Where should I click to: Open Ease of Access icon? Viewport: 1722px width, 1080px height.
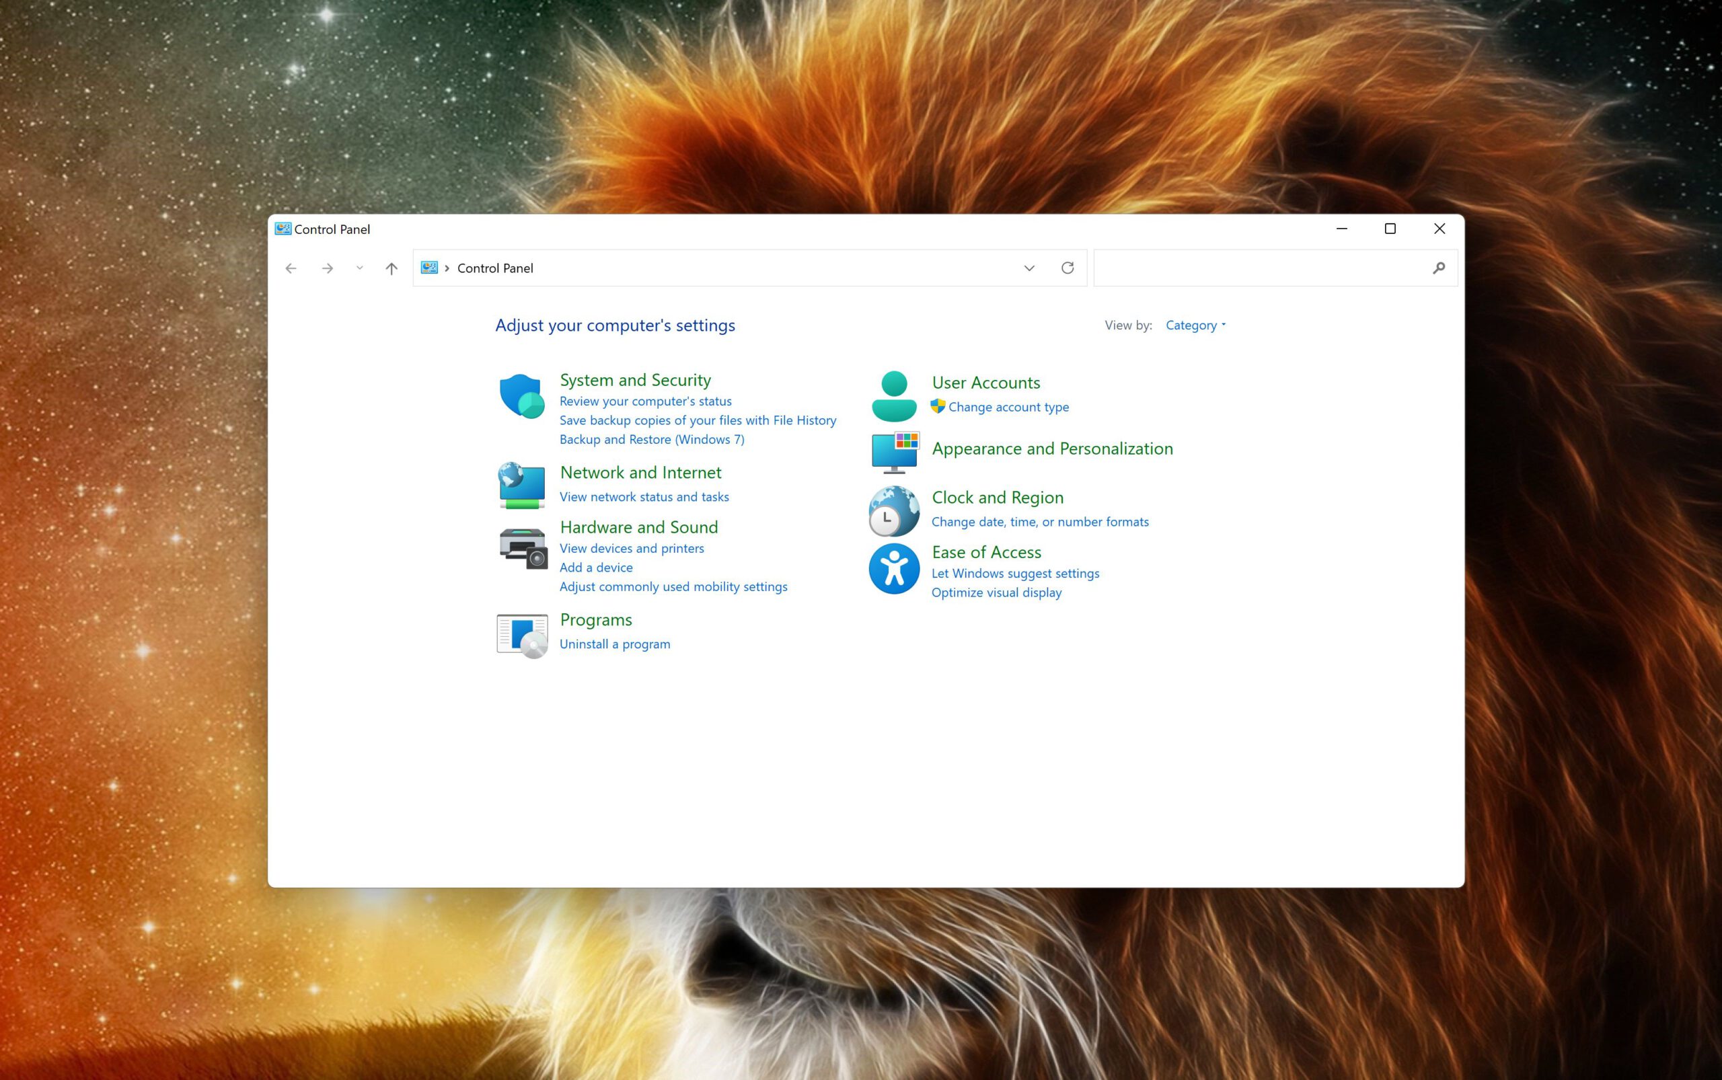894,568
